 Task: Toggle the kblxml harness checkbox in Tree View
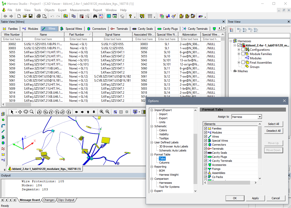(x=239, y=45)
